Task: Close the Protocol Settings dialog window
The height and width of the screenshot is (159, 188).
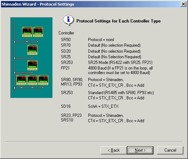Action: tap(183, 4)
